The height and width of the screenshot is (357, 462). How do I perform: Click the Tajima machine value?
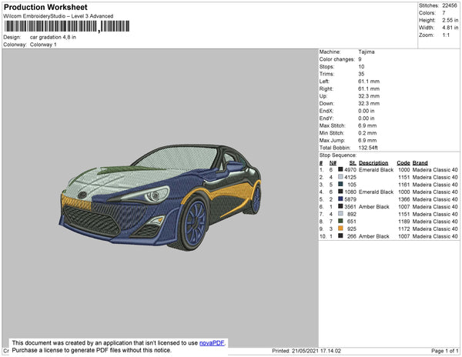[x=367, y=52]
